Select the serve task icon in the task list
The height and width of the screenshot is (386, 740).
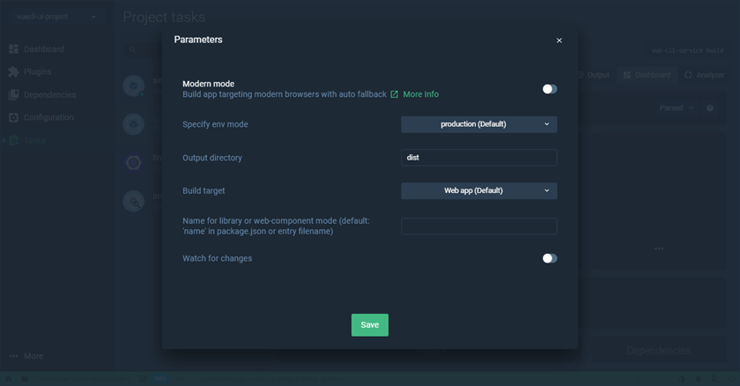coord(134,85)
